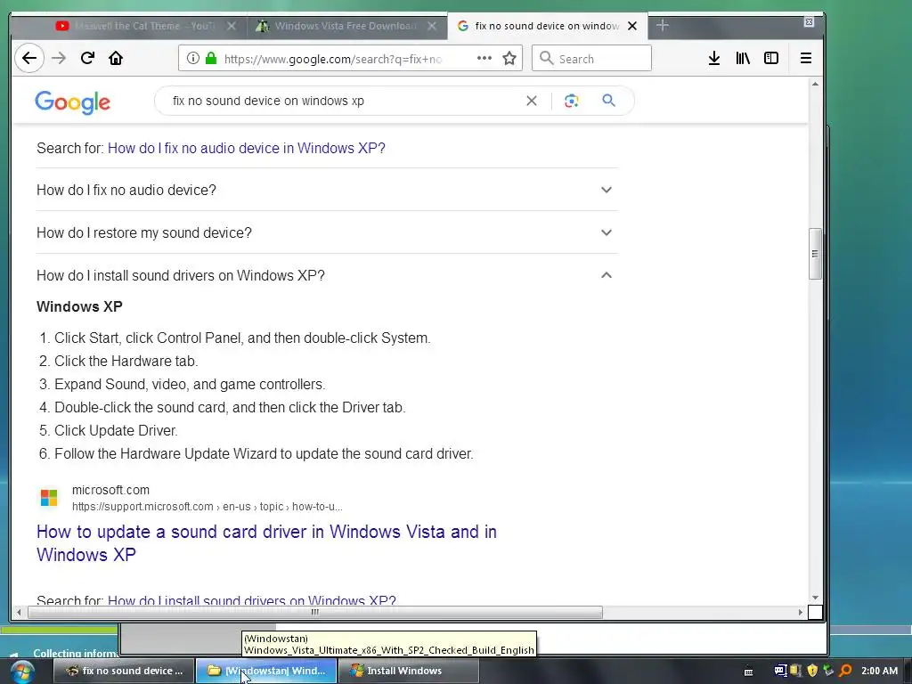Open the Firefox hamburger menu
This screenshot has width=912, height=684.
(x=805, y=58)
